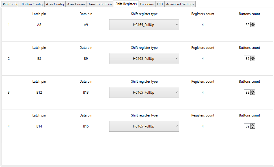Open the Pin Config tab
274x167 pixels.
point(10,4)
